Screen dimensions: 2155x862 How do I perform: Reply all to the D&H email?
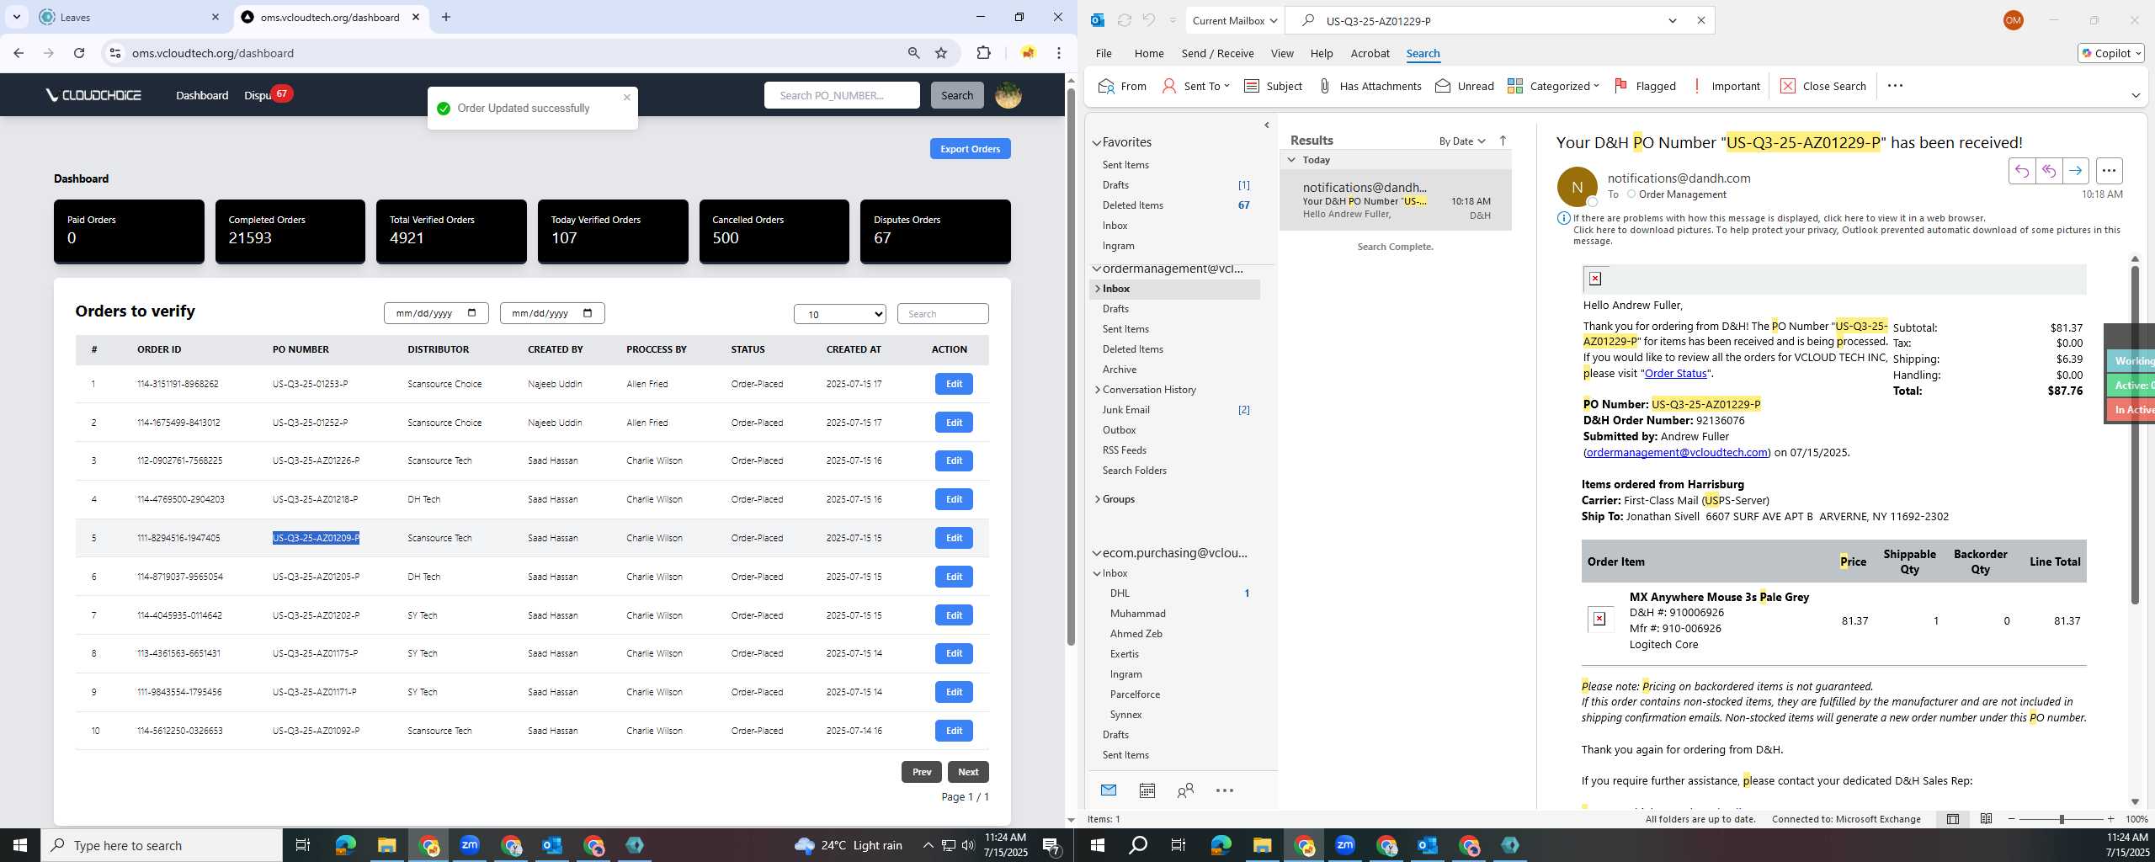(x=2048, y=171)
